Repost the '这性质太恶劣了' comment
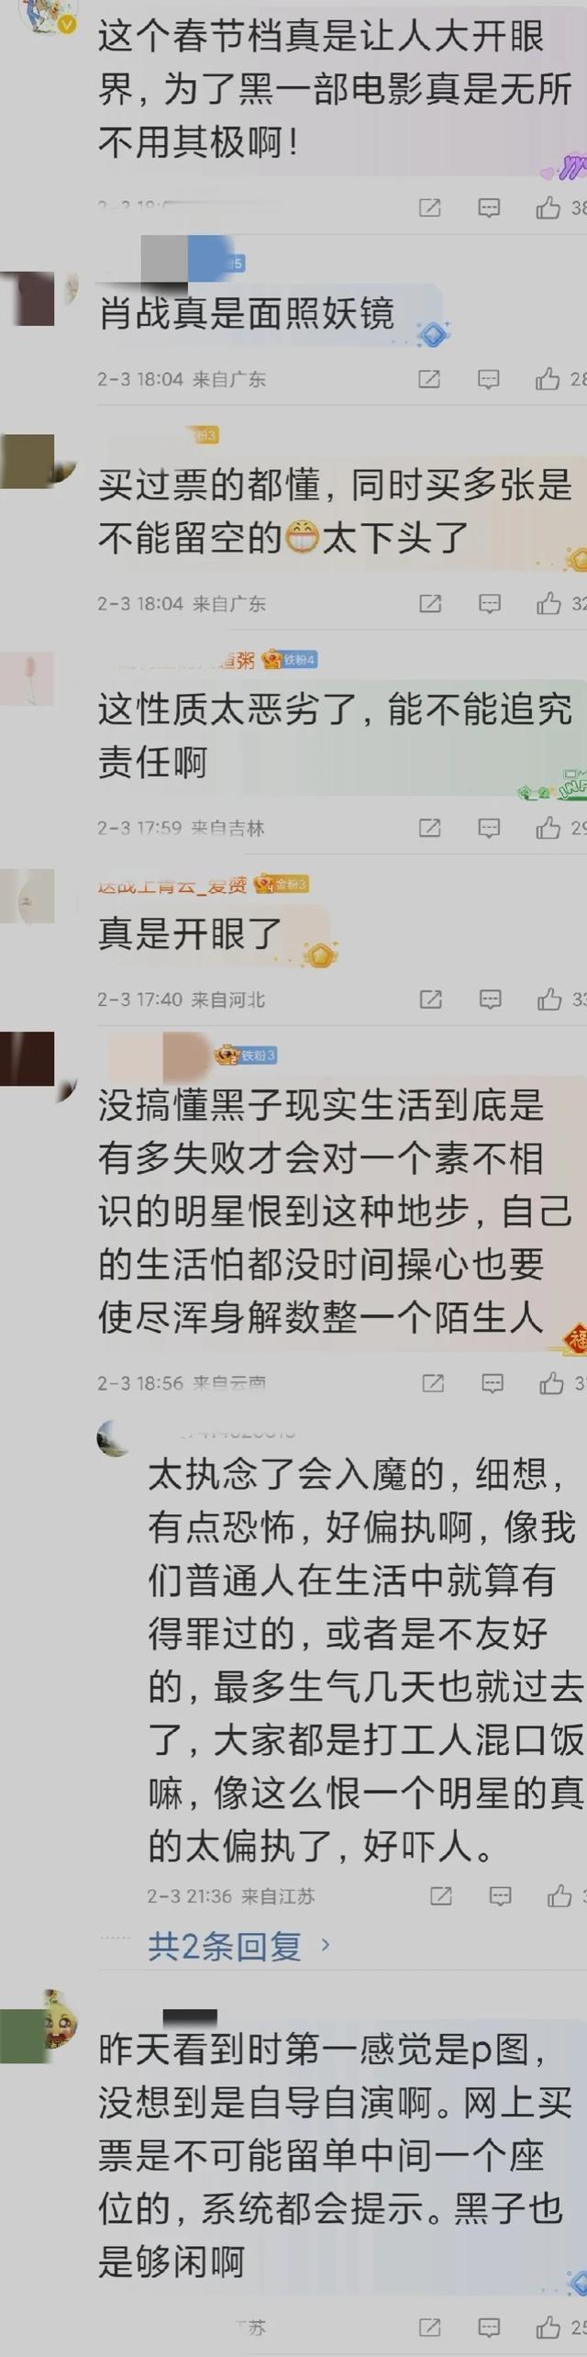This screenshot has height=2357, width=587. click(429, 827)
